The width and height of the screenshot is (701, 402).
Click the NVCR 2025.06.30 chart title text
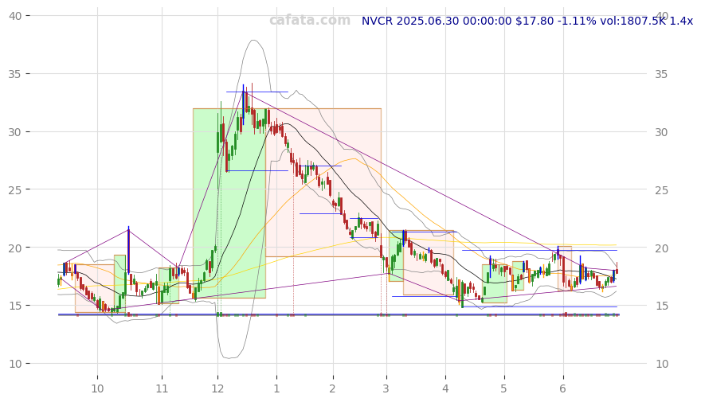527,21
